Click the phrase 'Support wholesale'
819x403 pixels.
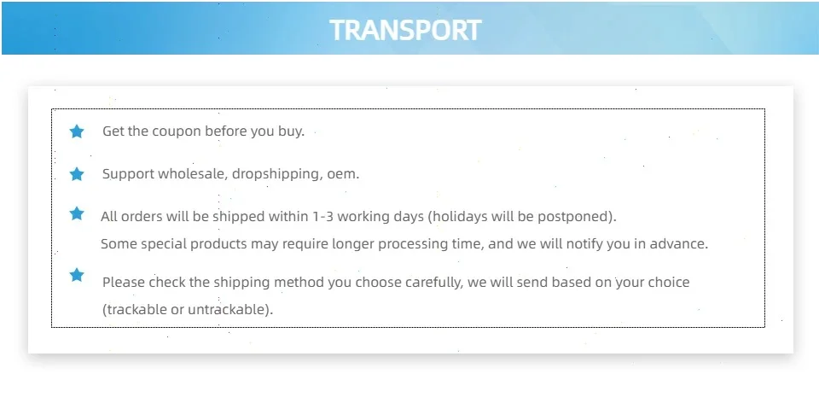164,174
